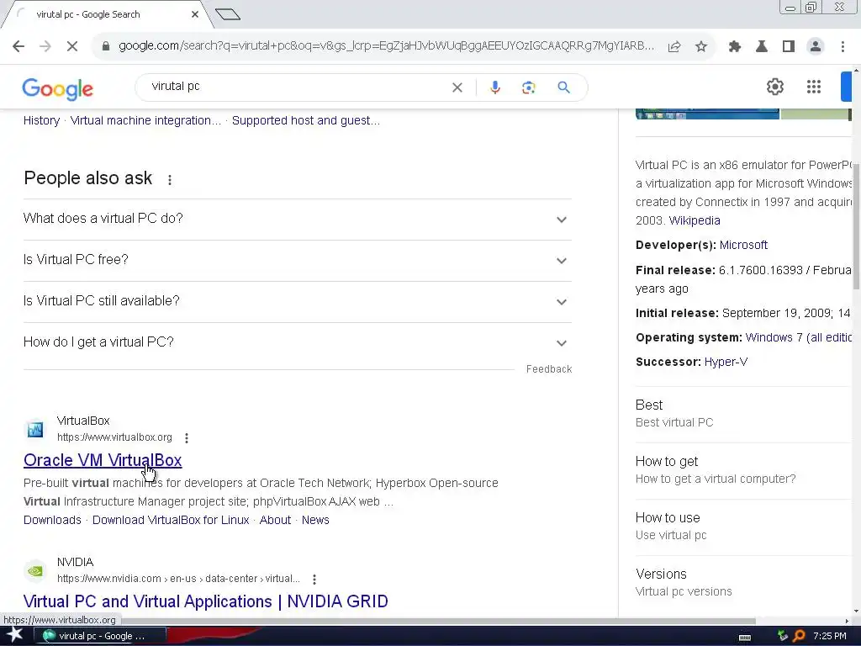Search by image with Lens icon
Screen dimensions: 861x646
[x=528, y=87]
